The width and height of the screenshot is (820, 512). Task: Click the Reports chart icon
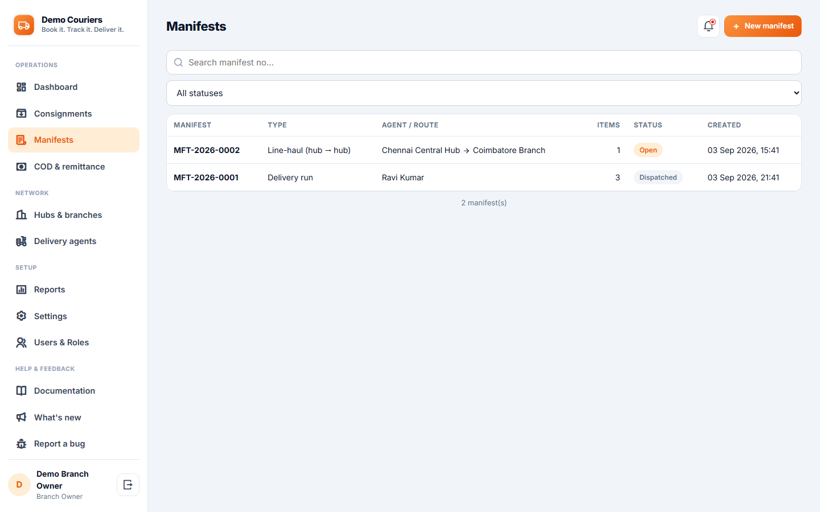pyautogui.click(x=21, y=290)
